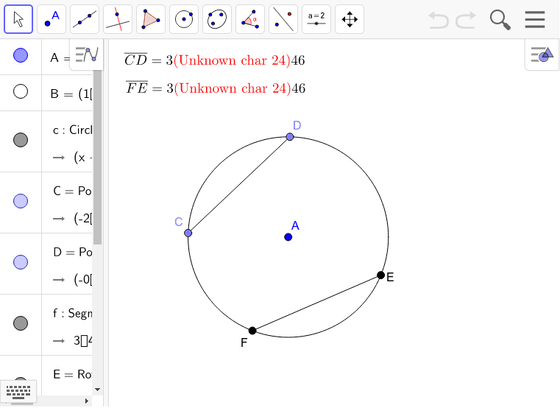This screenshot has width=560, height=408.
Task: Select the Point tool
Action: pyautogui.click(x=52, y=19)
